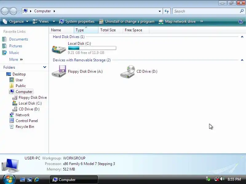Screen dimensions: 246x184
Task: Select Floppy Disk Drive in folder tree
Action: [33, 98]
